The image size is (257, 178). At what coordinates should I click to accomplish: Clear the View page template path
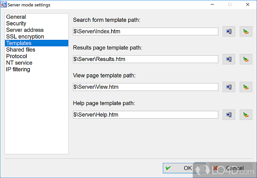coord(246,87)
